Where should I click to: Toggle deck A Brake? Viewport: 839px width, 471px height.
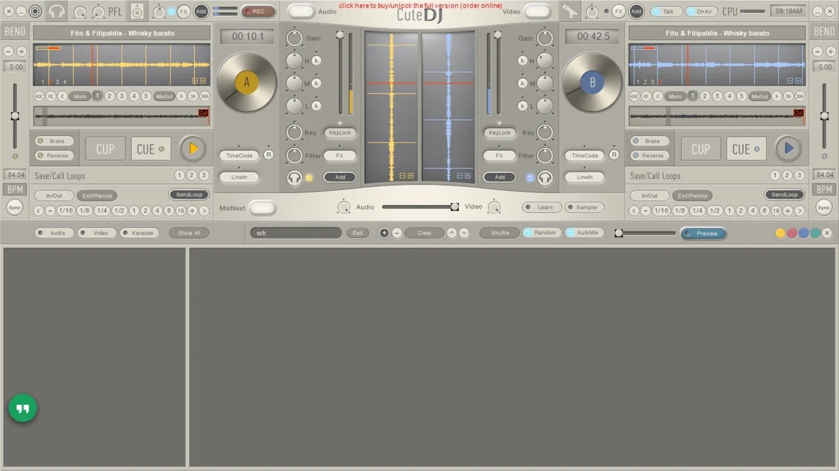[x=54, y=141]
